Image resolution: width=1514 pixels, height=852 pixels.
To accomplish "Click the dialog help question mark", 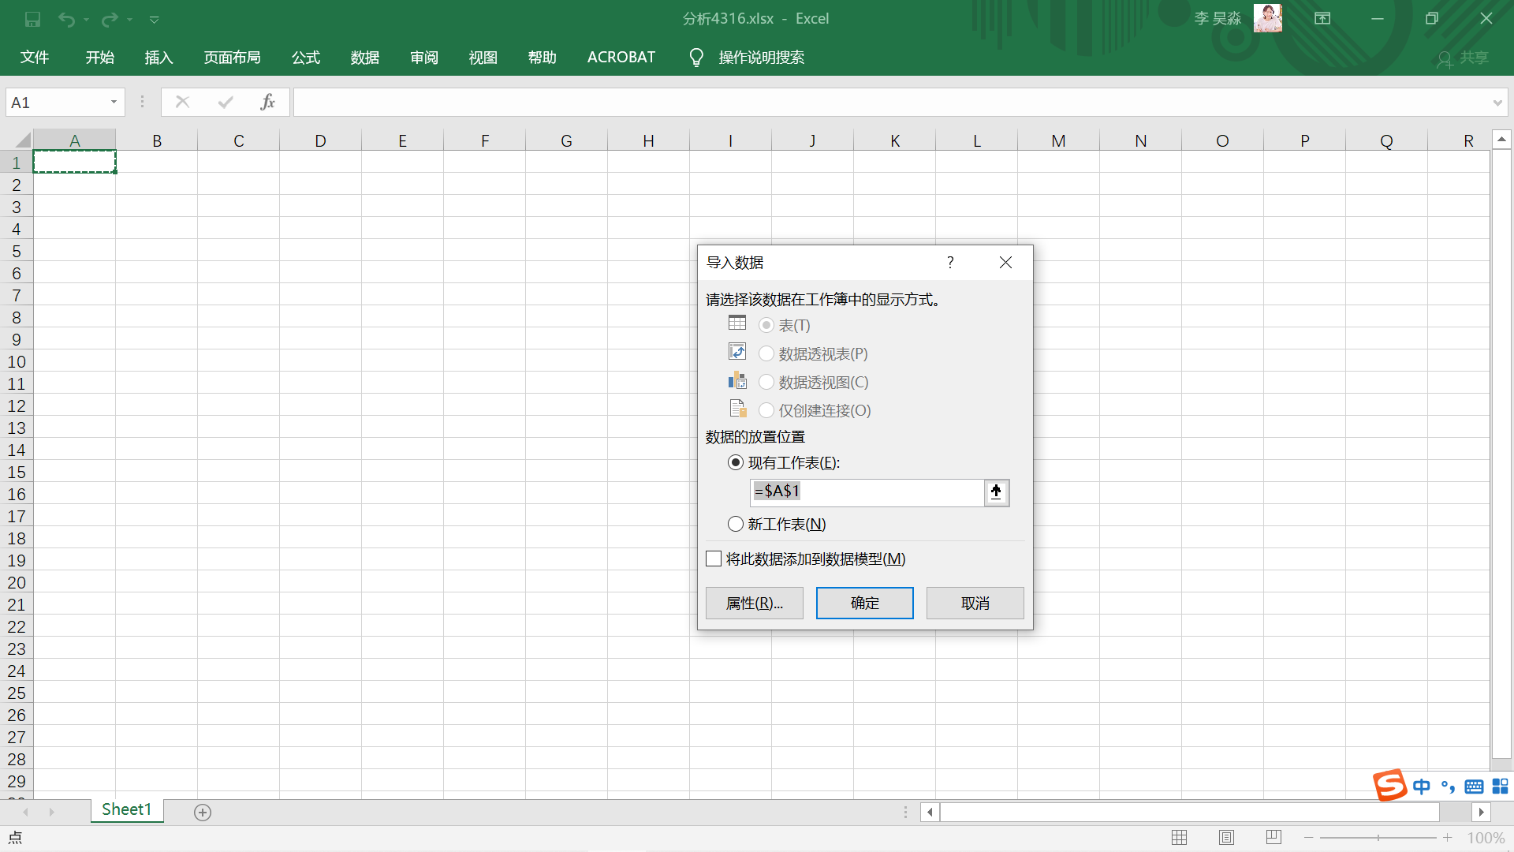I will (950, 263).
